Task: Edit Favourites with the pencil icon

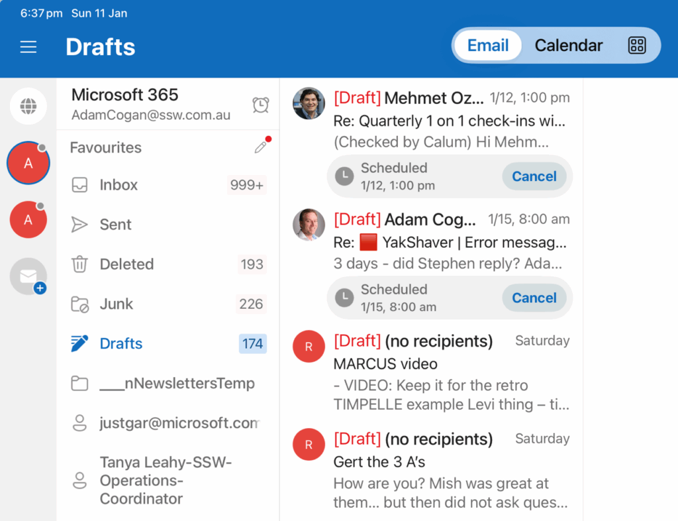Action: pyautogui.click(x=261, y=147)
